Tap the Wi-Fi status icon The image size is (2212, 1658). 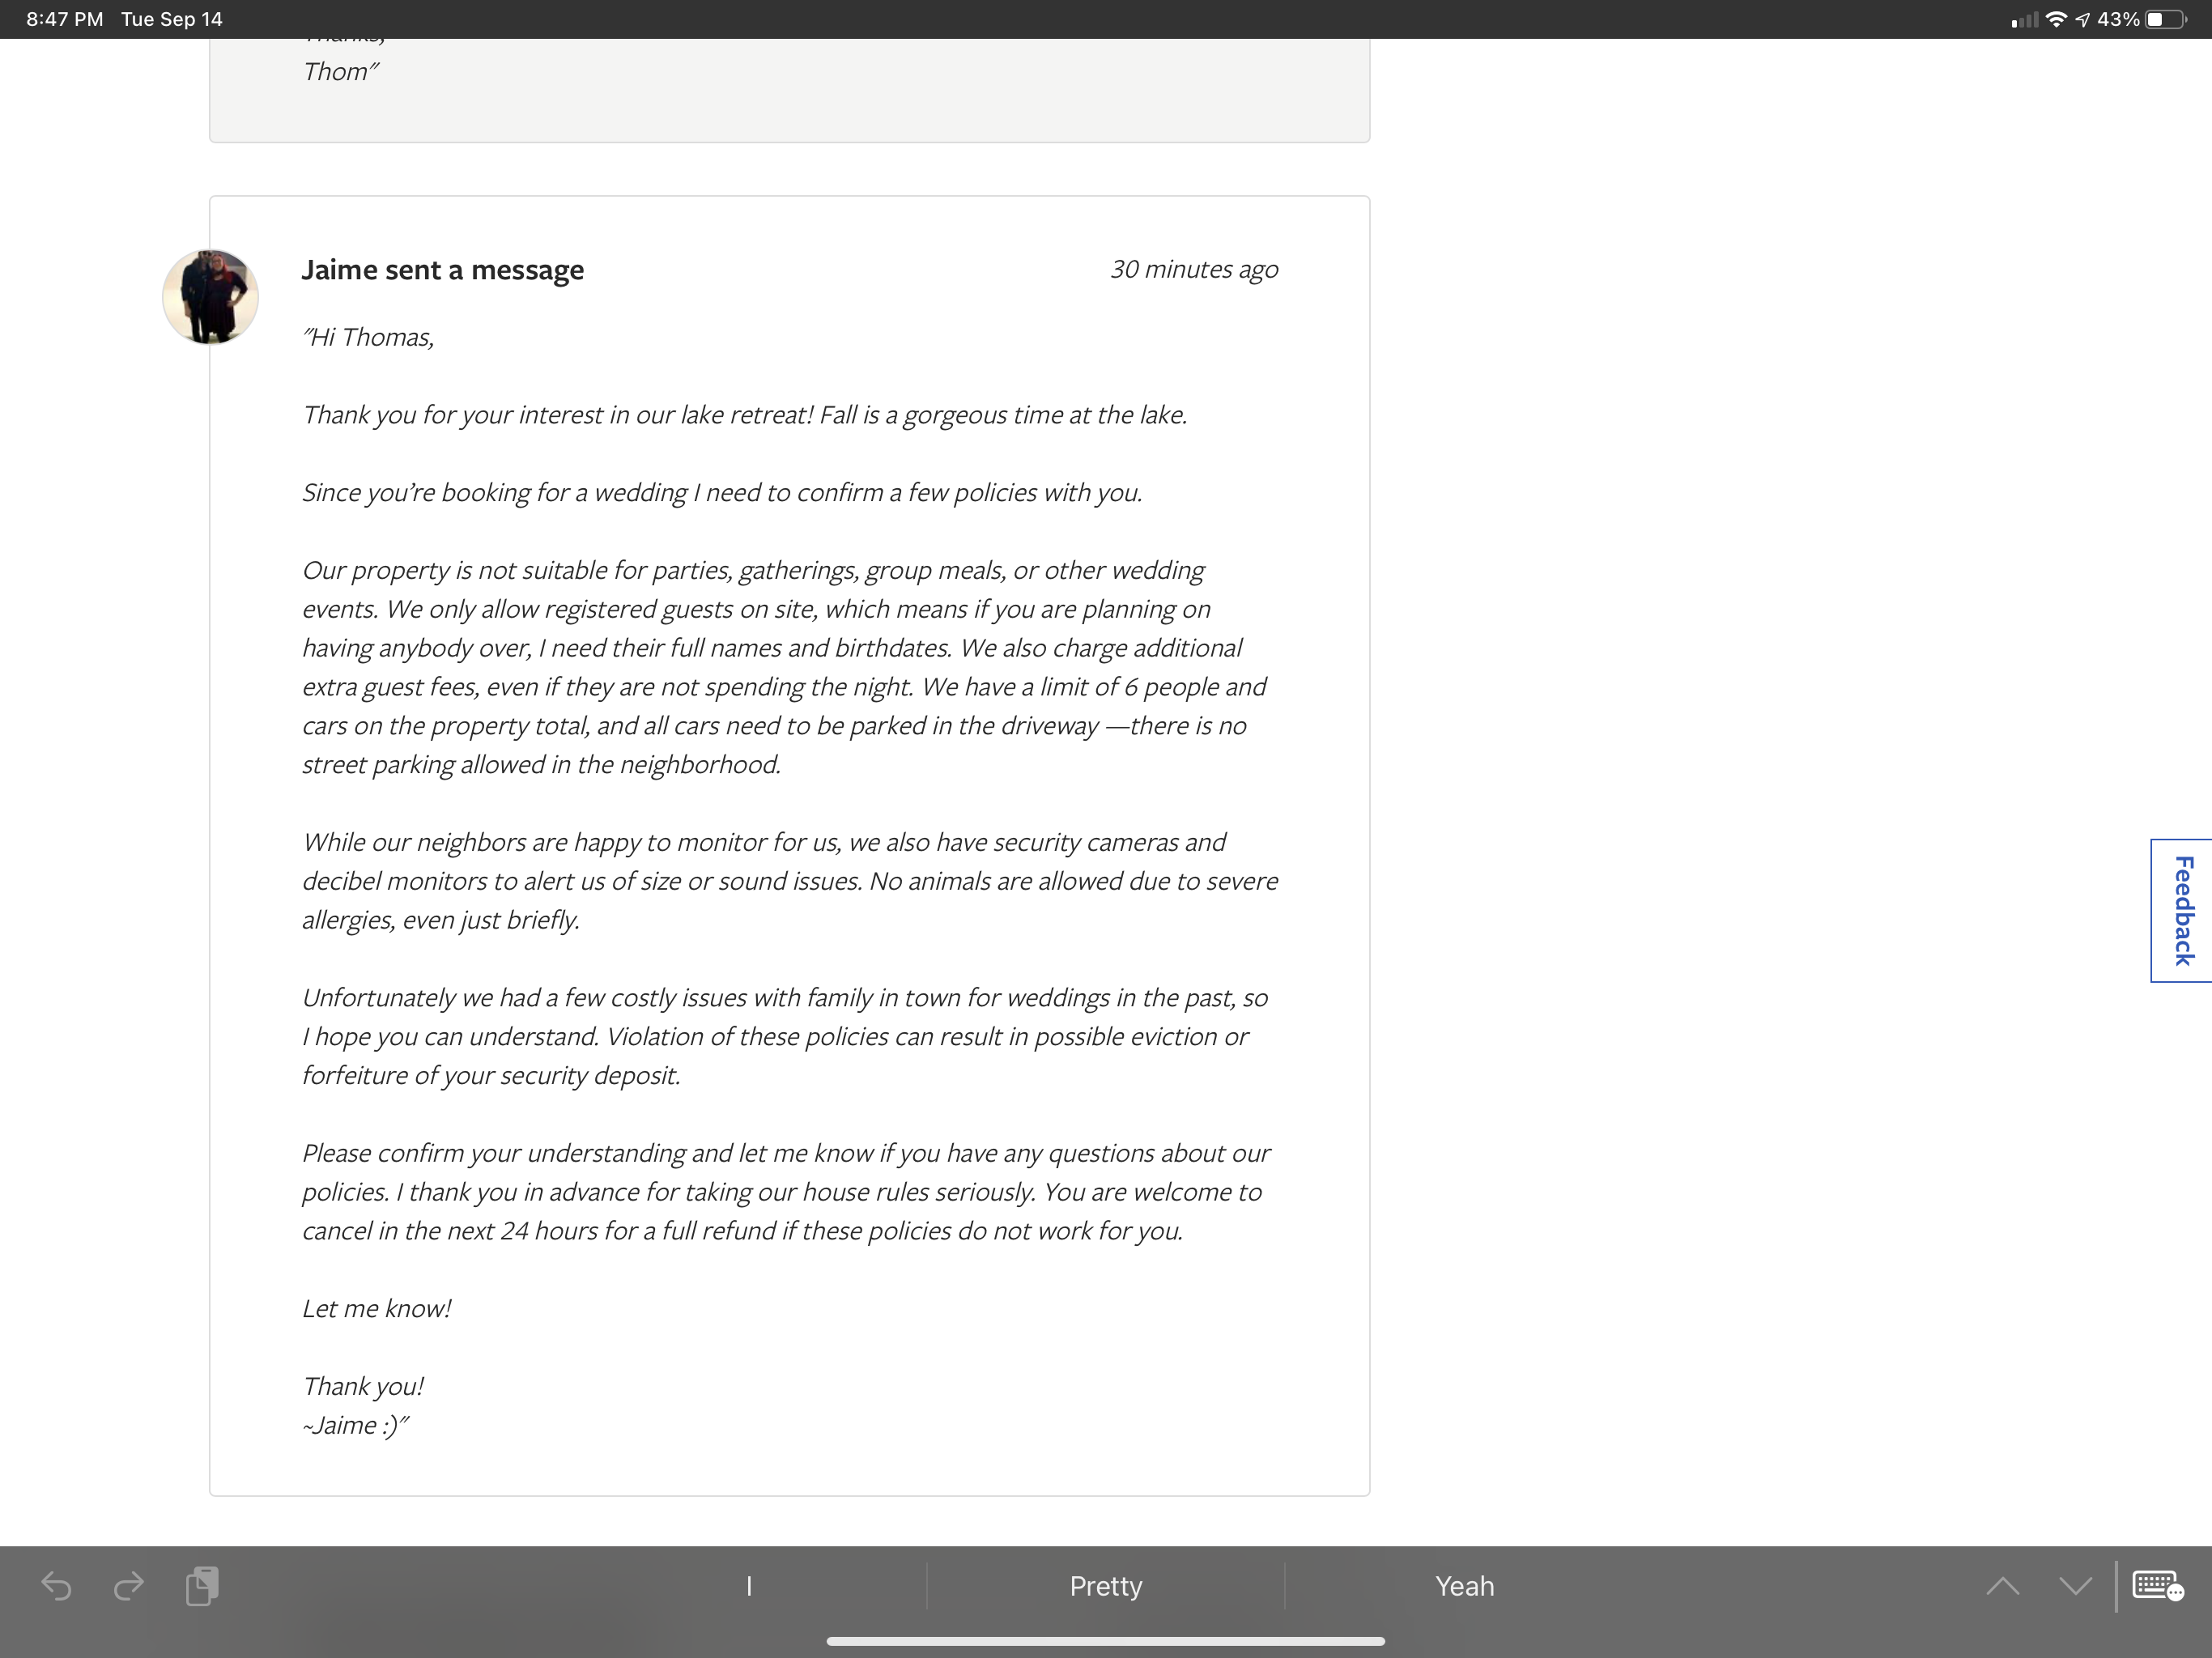tap(2057, 18)
